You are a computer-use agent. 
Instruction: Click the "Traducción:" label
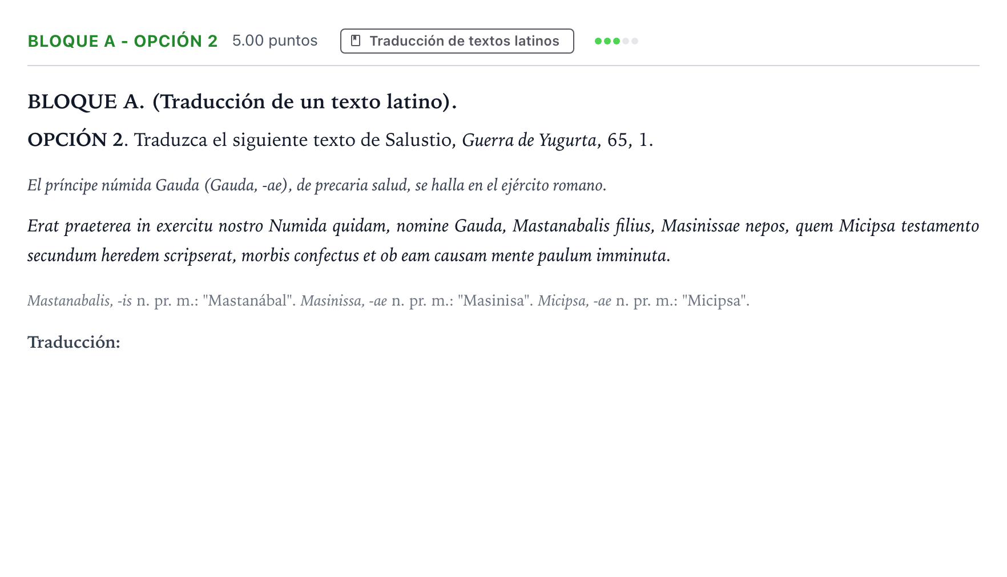click(74, 342)
